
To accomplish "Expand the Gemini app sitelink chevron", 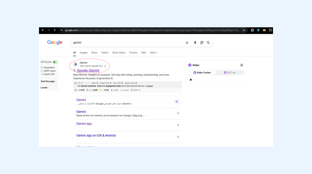I will click(x=178, y=125).
